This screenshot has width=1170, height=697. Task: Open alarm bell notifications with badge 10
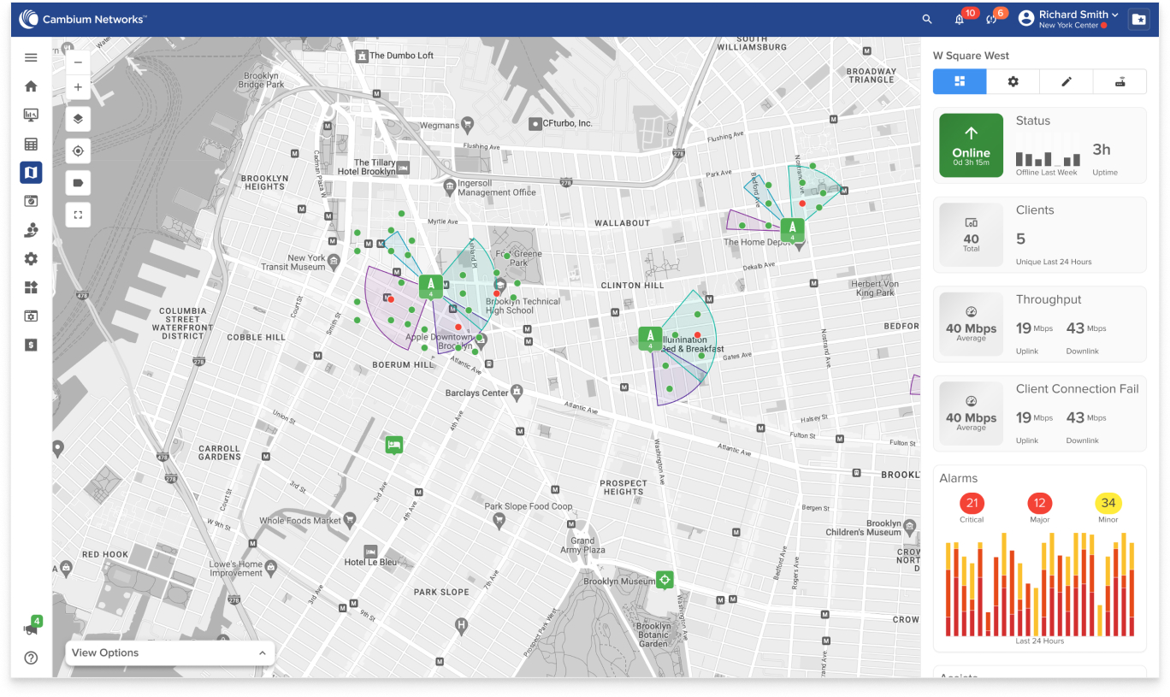click(960, 19)
